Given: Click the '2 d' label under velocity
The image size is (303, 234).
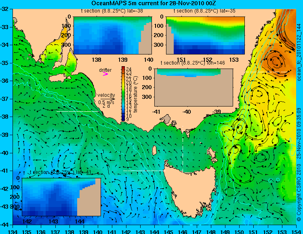Looking at the screenshot, I should click(x=105, y=106).
